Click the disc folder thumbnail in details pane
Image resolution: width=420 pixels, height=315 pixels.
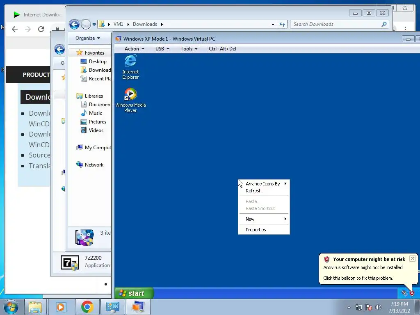[84, 237]
